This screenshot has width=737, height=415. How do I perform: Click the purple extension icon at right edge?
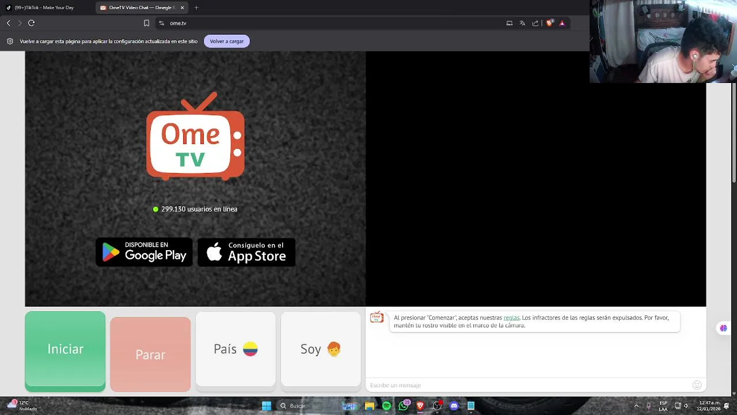tap(723, 328)
